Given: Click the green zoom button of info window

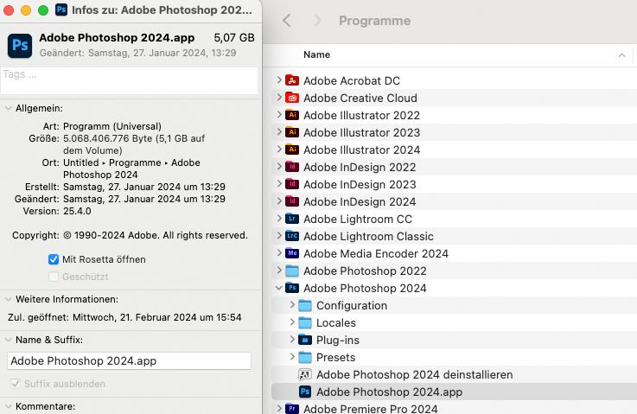Looking at the screenshot, I should point(43,10).
